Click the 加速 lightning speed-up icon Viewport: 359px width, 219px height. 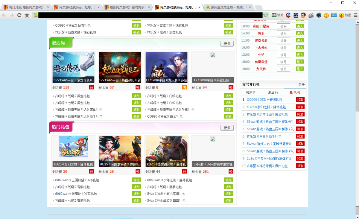click(345, 15)
